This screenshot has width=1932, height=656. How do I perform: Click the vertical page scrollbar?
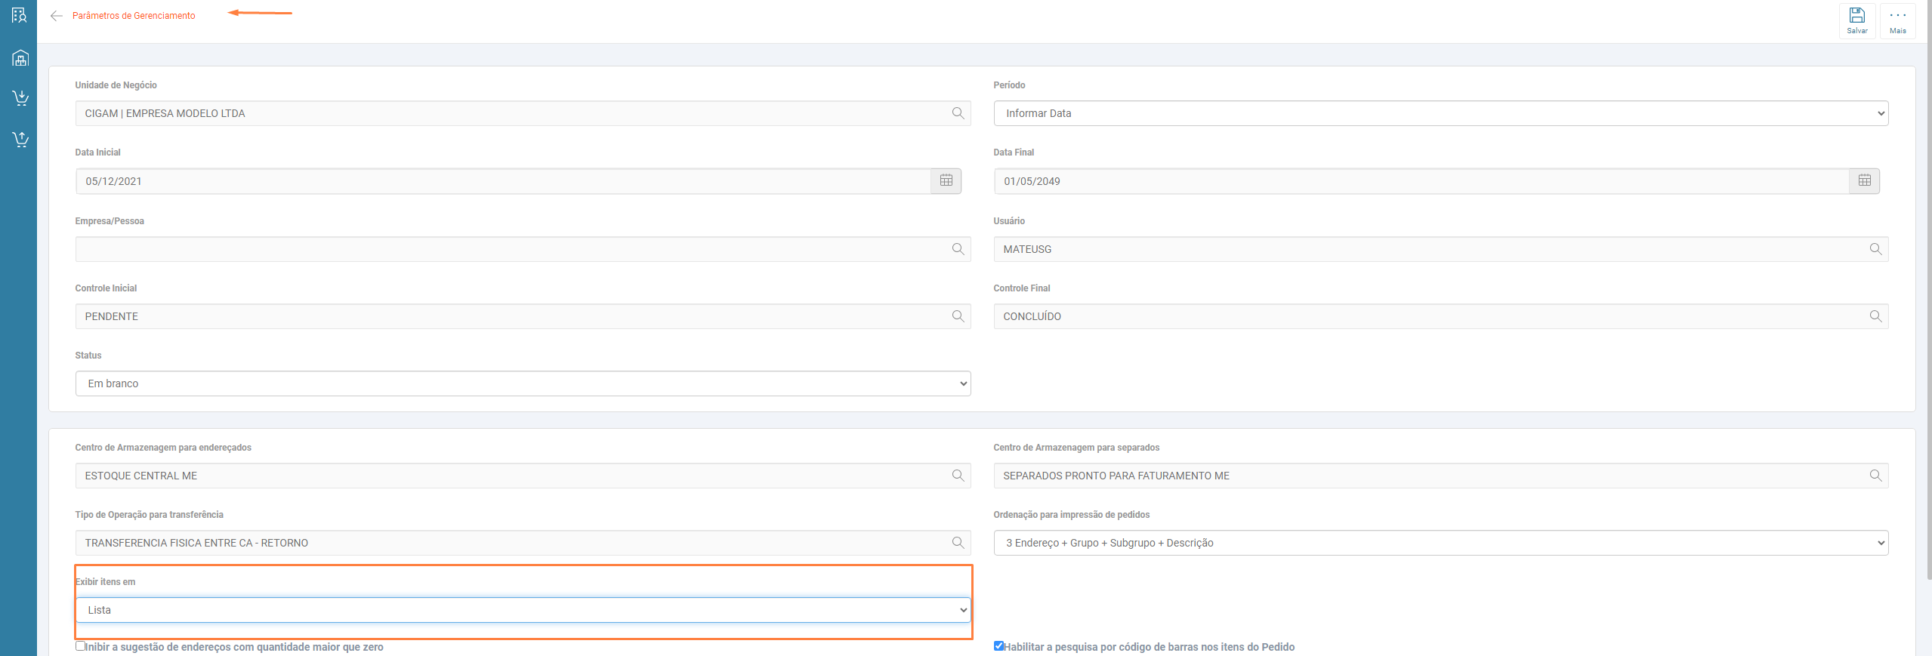pyautogui.click(x=1928, y=302)
